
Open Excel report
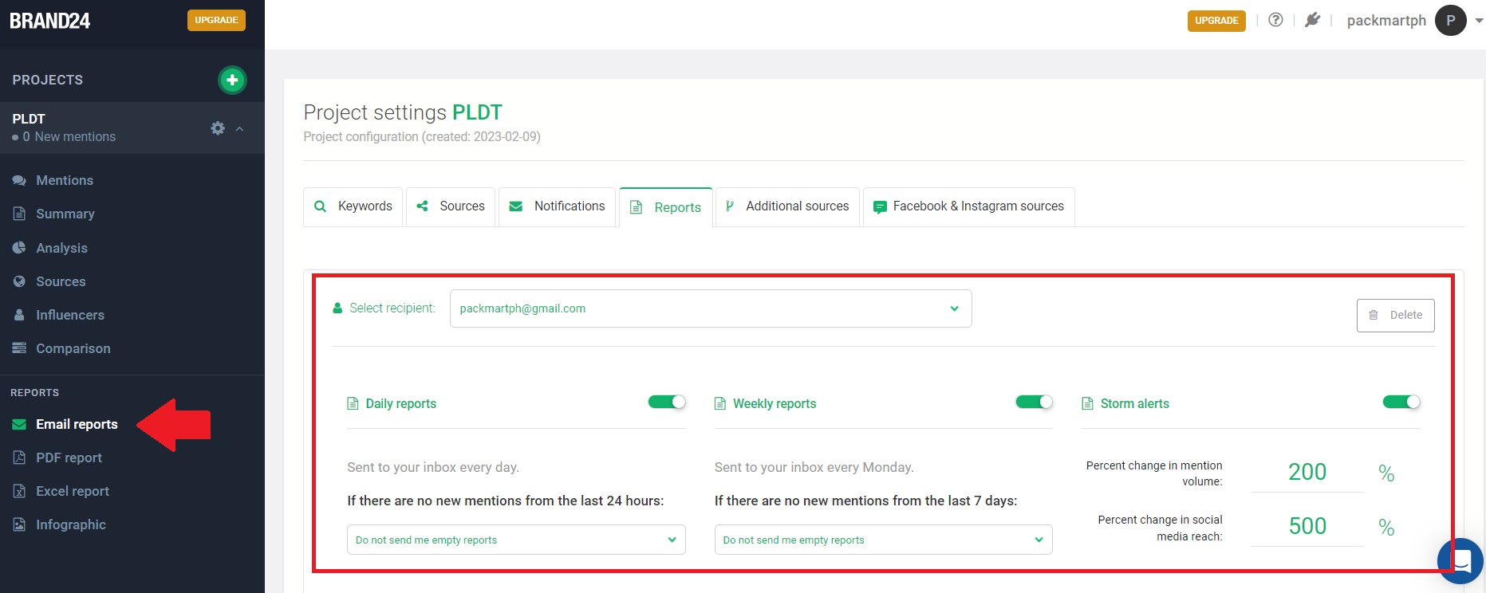(73, 491)
